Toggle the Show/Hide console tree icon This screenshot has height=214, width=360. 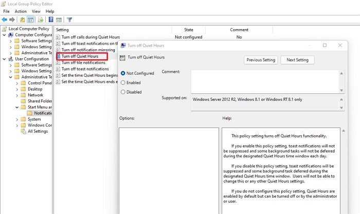click(30, 19)
